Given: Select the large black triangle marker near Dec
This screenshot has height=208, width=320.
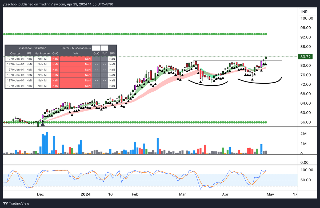Looking at the screenshot, I should tap(42, 124).
